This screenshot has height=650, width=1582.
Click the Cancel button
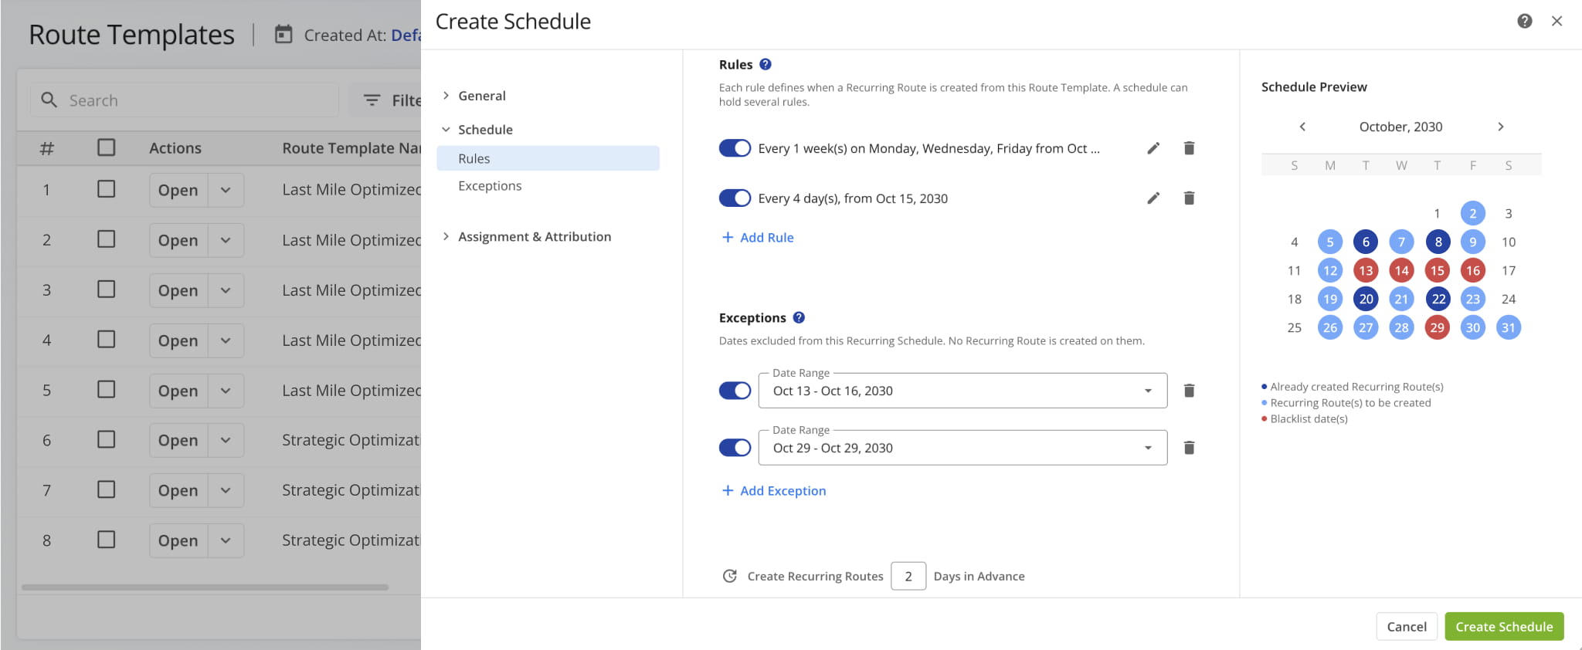click(1407, 627)
